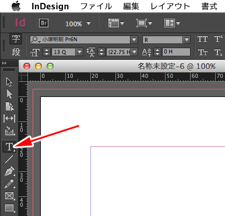
Task: Select the Rectangle Frame tool
Action: (x=9, y=196)
